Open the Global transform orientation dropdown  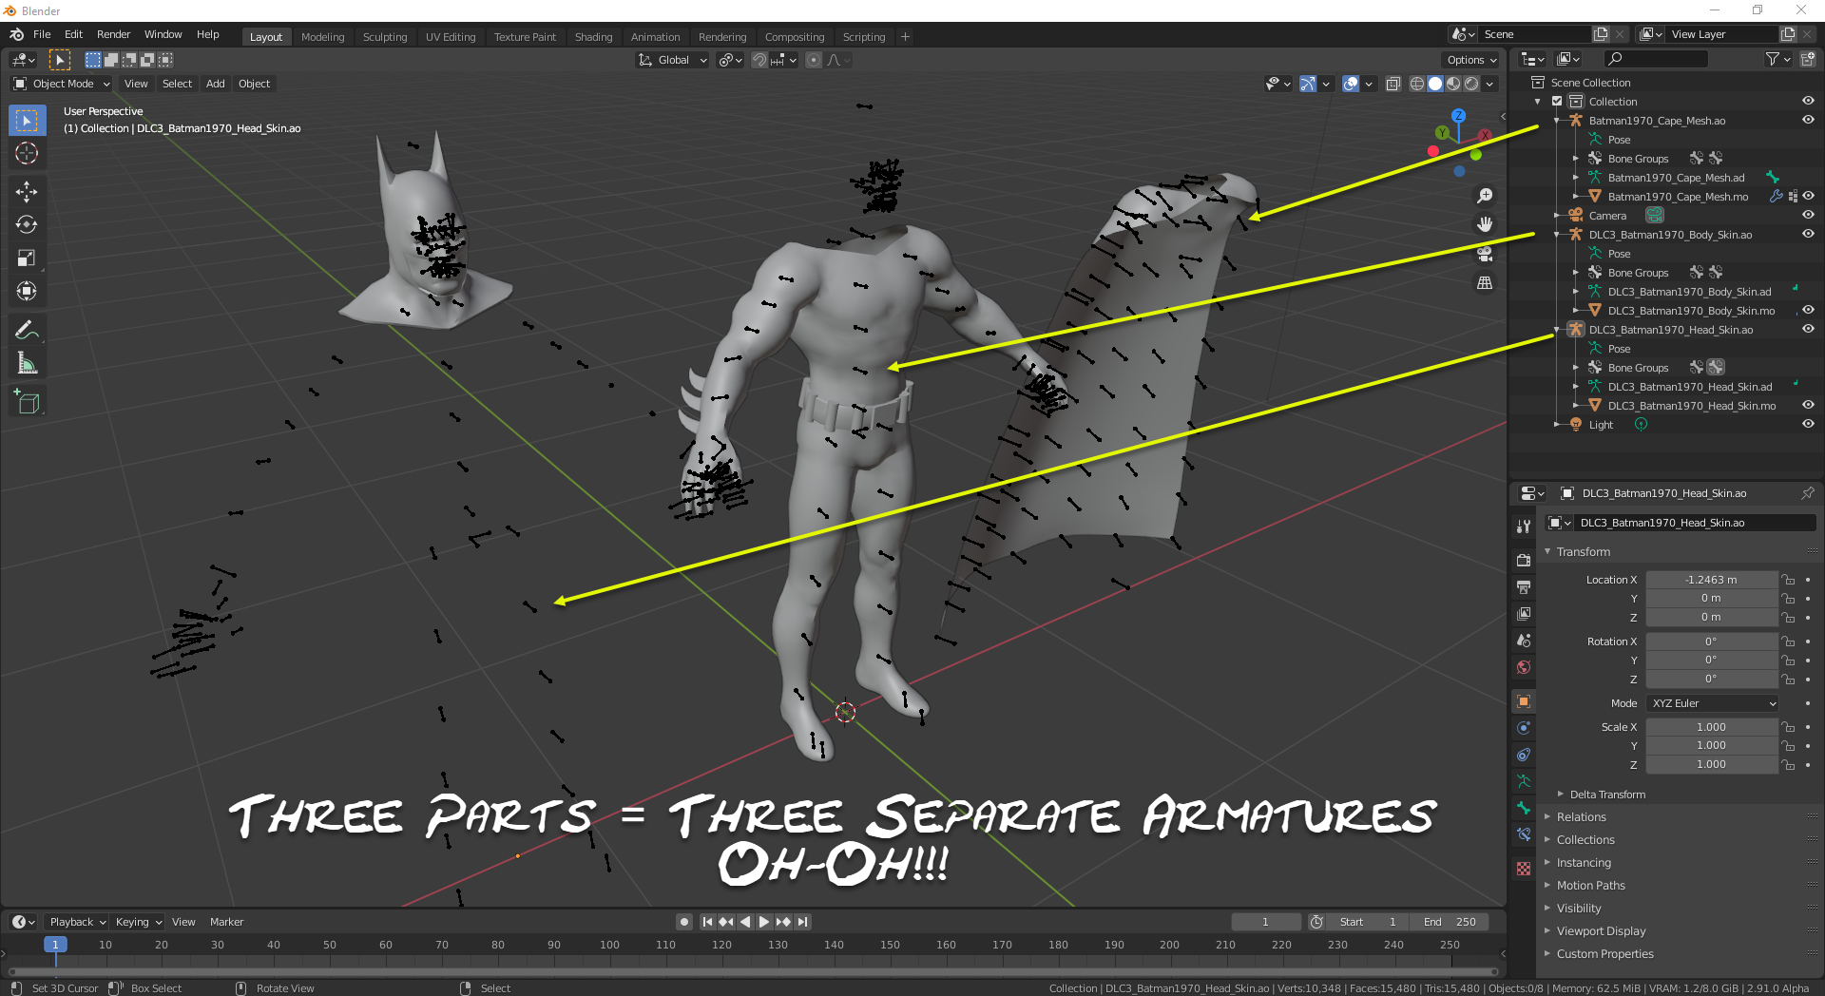pos(673,60)
